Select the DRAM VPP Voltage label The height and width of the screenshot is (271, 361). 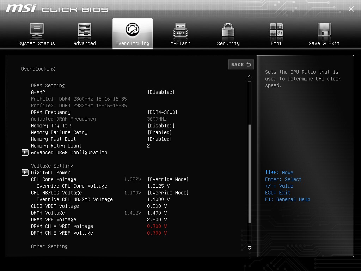pos(54,219)
